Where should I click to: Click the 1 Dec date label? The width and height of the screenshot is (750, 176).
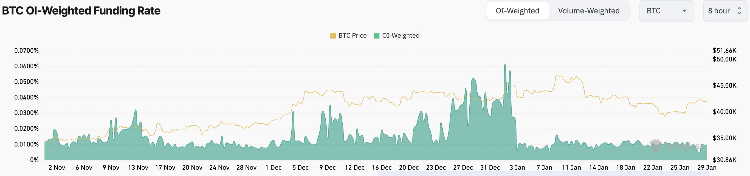point(274,168)
